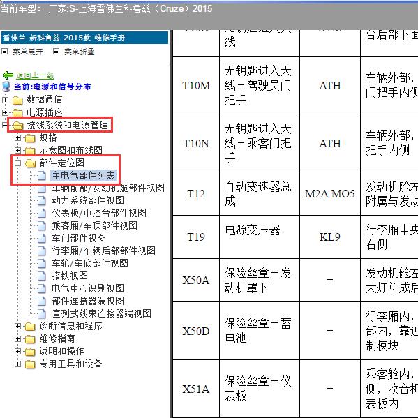418x418 pixels.
Task: Click the 直列式线束连接器端视图 document icon
Action: coord(42,314)
